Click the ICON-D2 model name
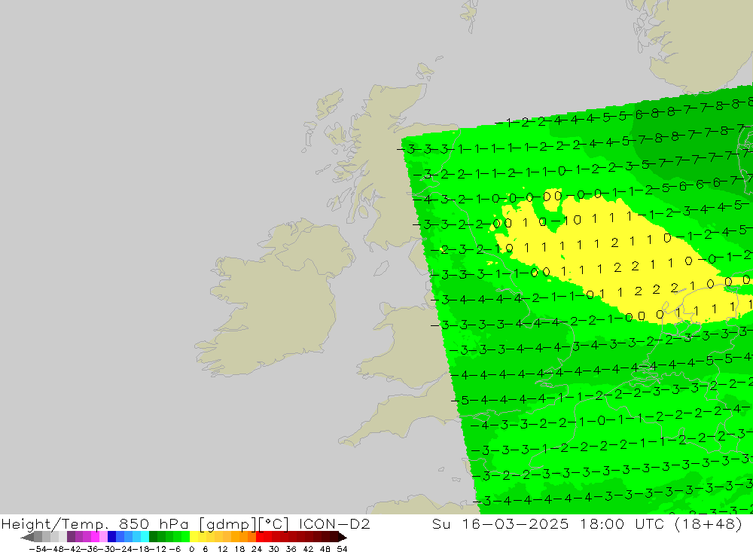753x552 pixels. coord(334,523)
